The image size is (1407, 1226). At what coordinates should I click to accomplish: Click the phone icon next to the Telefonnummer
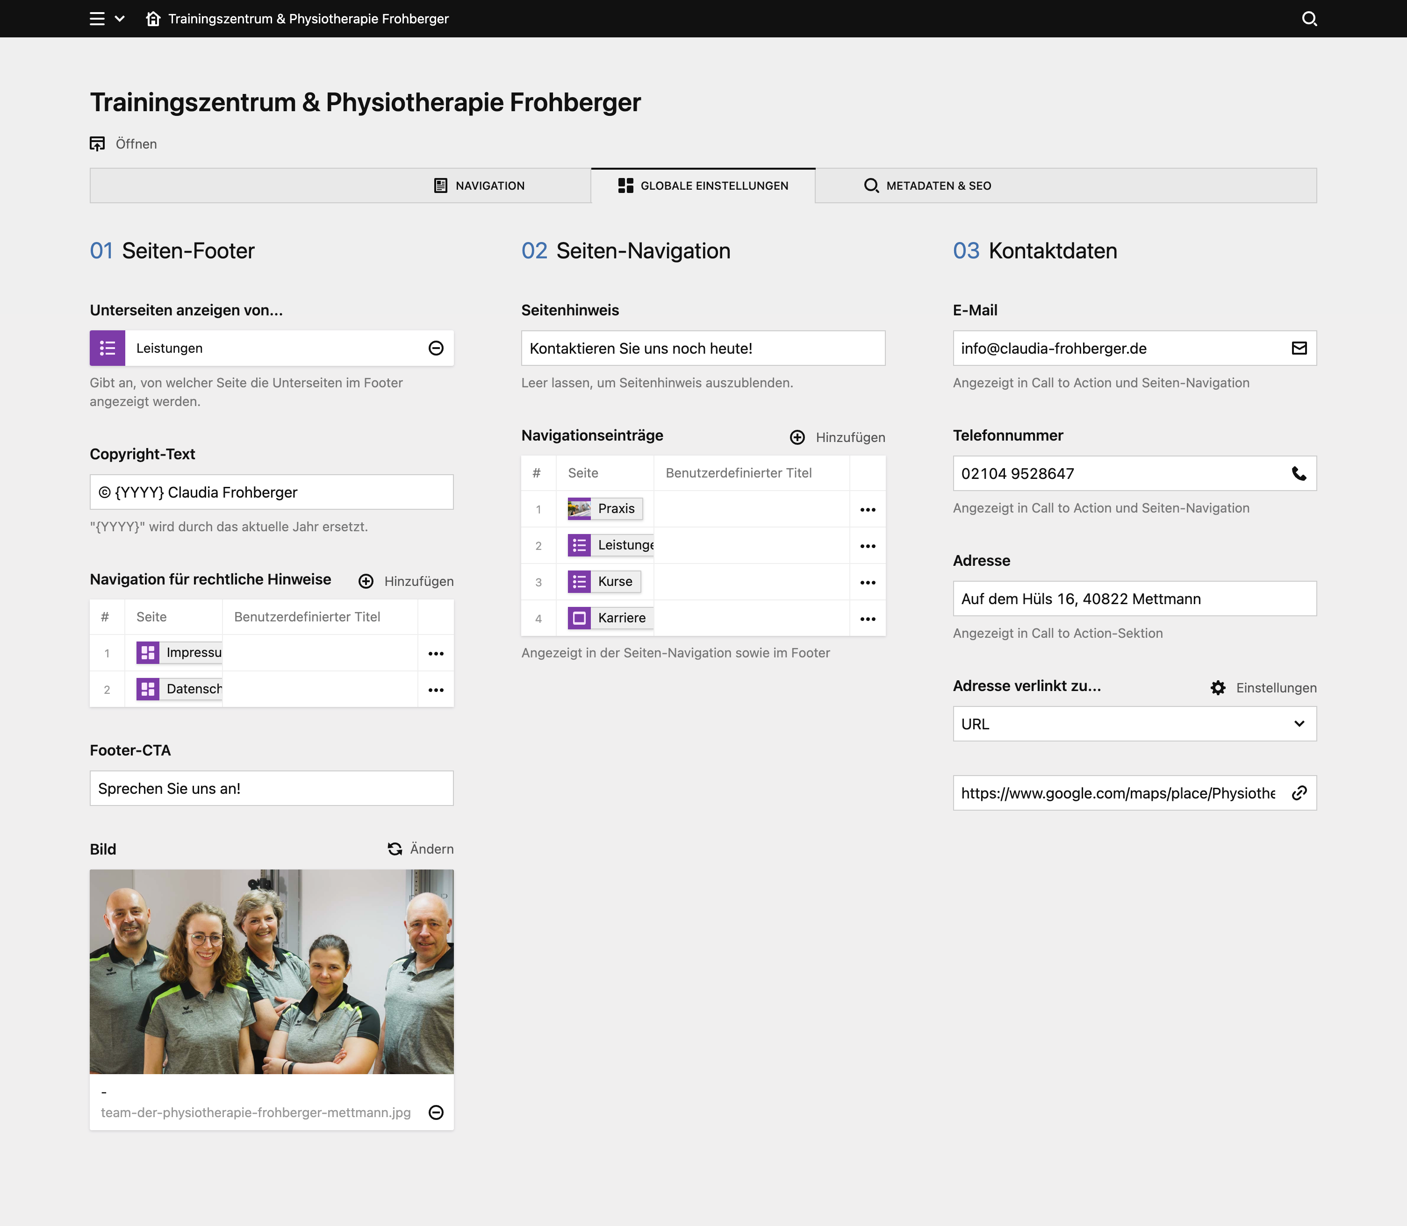click(x=1299, y=473)
